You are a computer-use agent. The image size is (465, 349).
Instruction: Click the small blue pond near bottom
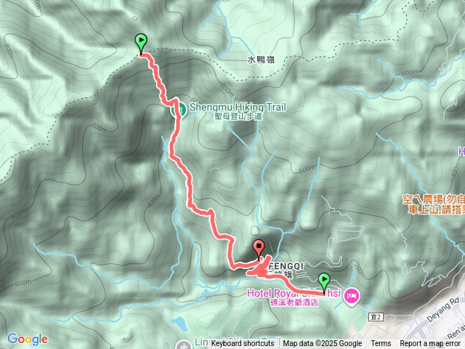180,323
